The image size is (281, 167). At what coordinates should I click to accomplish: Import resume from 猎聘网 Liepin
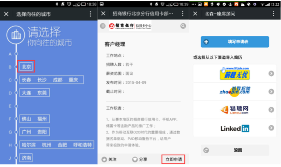(x=235, y=110)
